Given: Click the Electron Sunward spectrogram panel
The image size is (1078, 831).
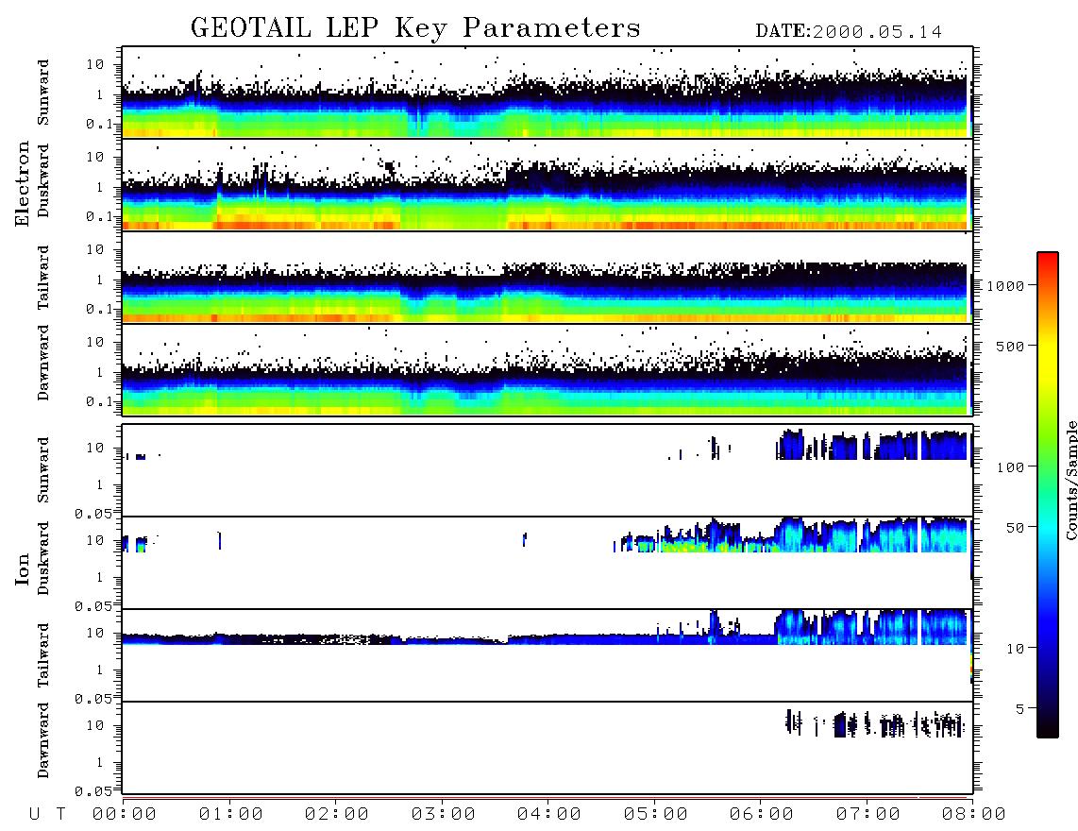Looking at the screenshot, I should coord(547,93).
